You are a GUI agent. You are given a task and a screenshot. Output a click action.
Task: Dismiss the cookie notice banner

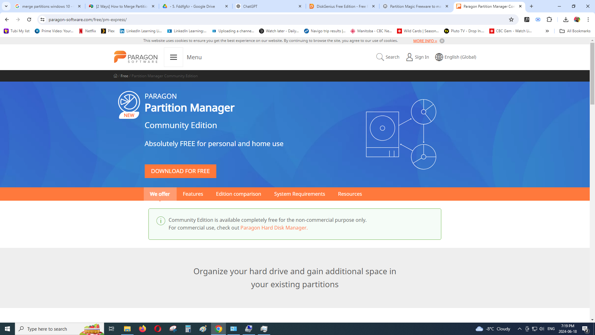[x=442, y=41]
